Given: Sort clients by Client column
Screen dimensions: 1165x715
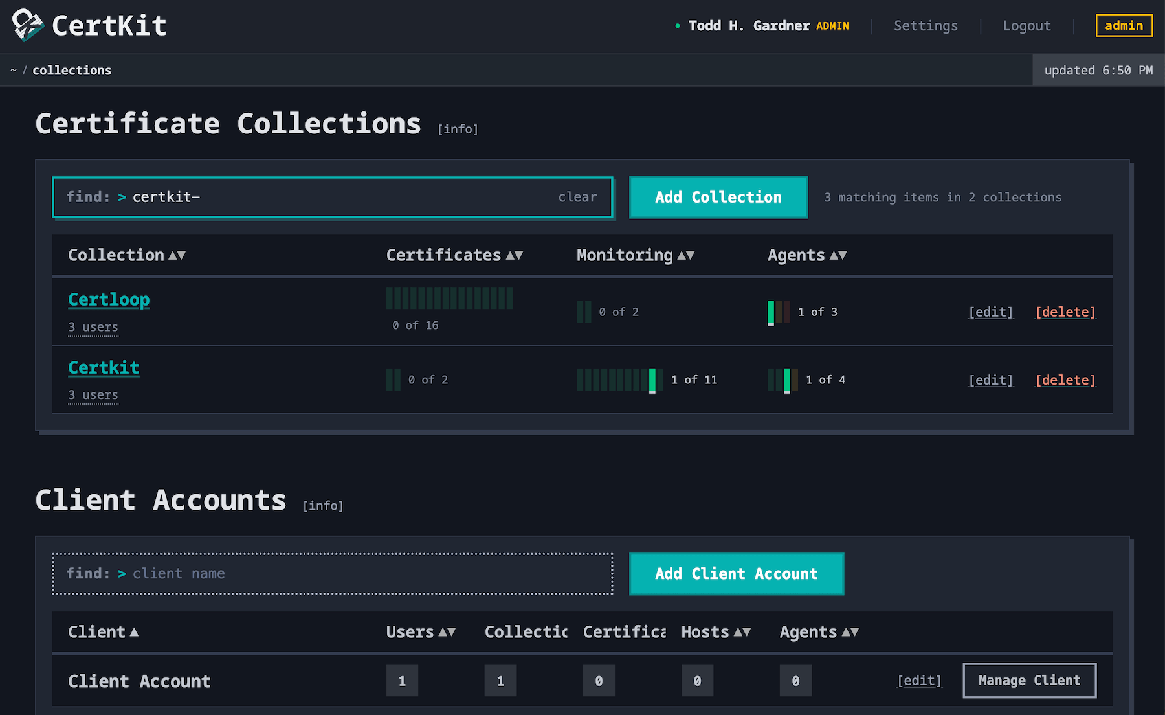Looking at the screenshot, I should [x=104, y=632].
